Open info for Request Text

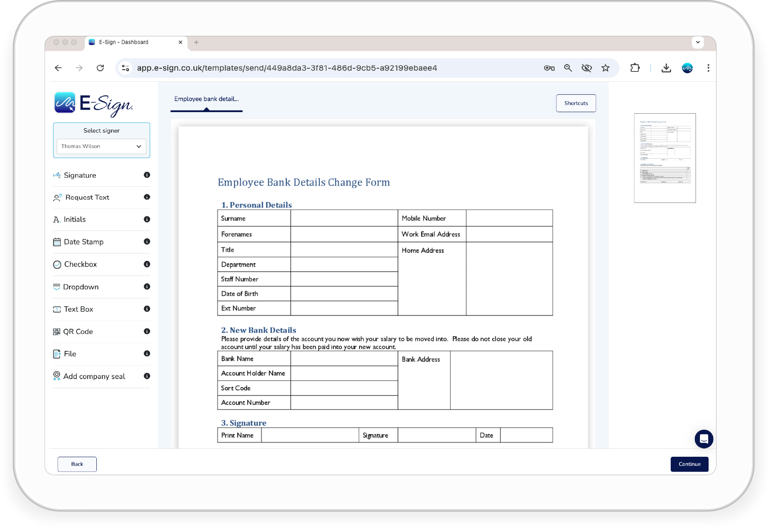point(147,197)
